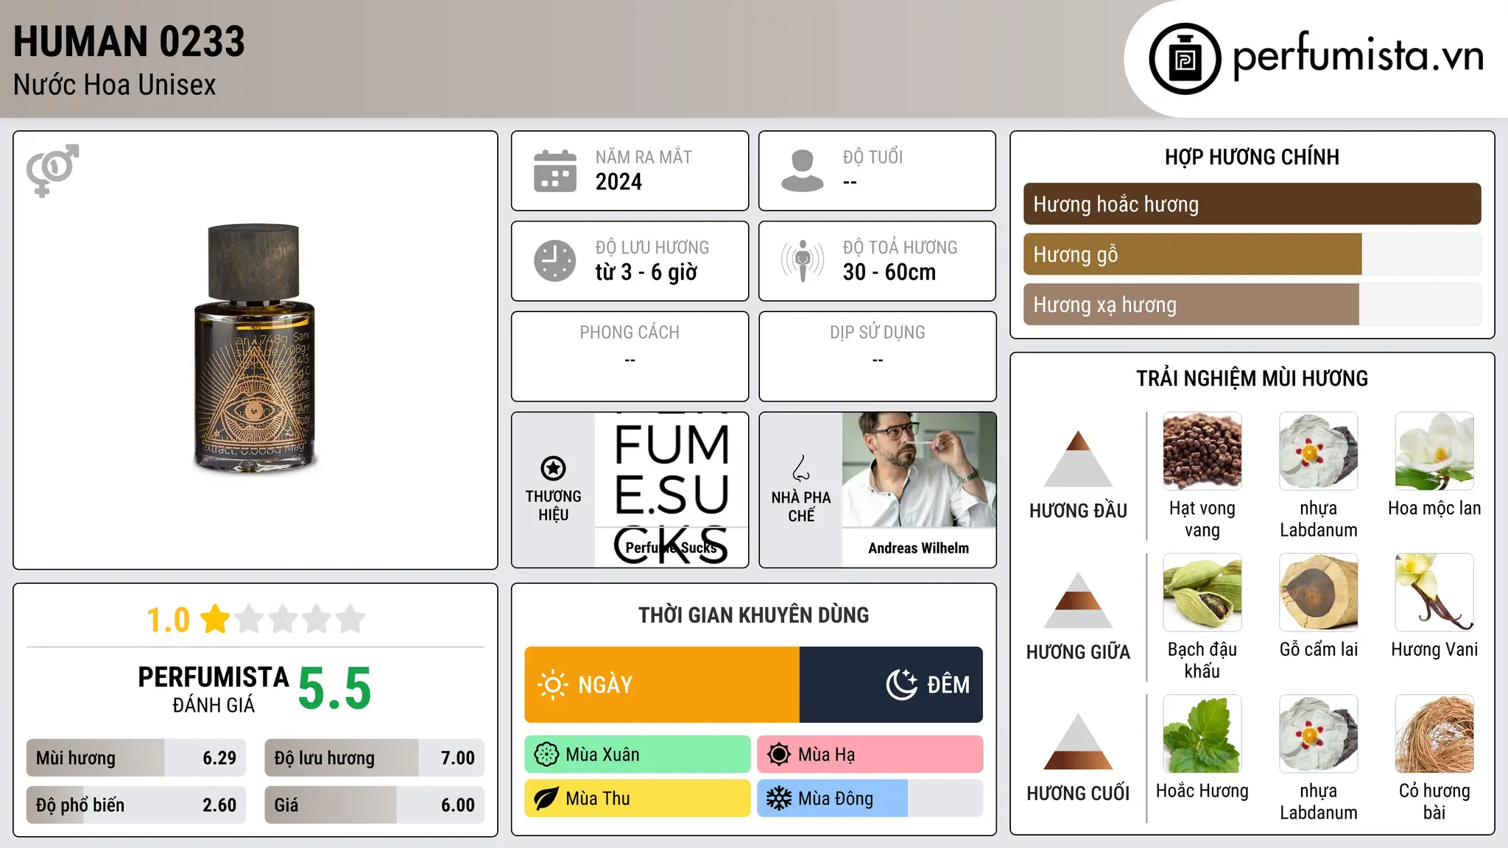
Task: Click the Ngày daytime segment
Action: tap(662, 685)
